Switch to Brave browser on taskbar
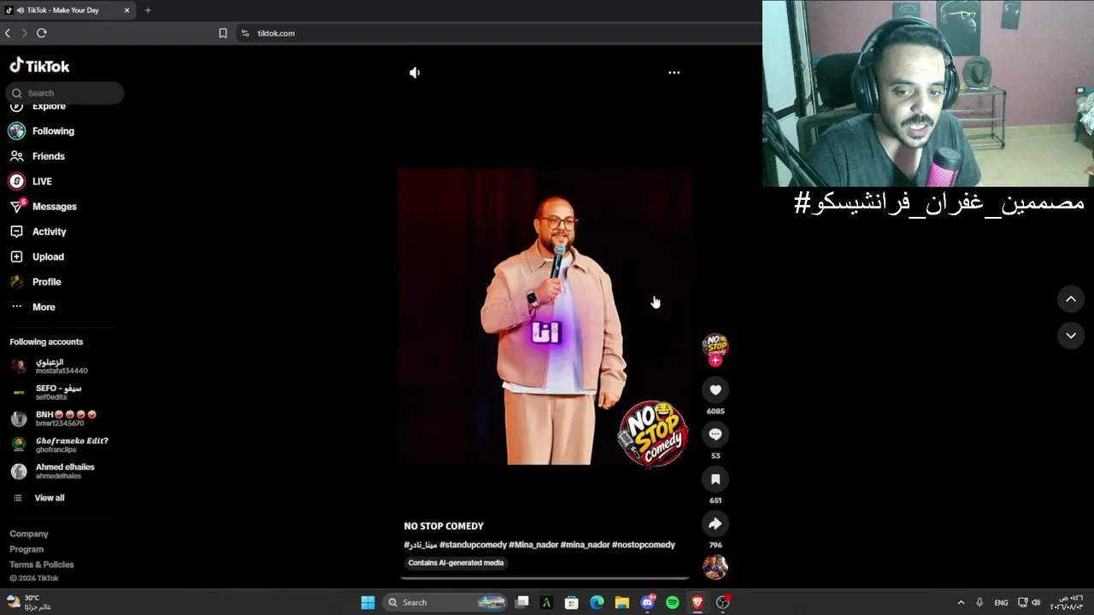1094x615 pixels. tap(697, 602)
